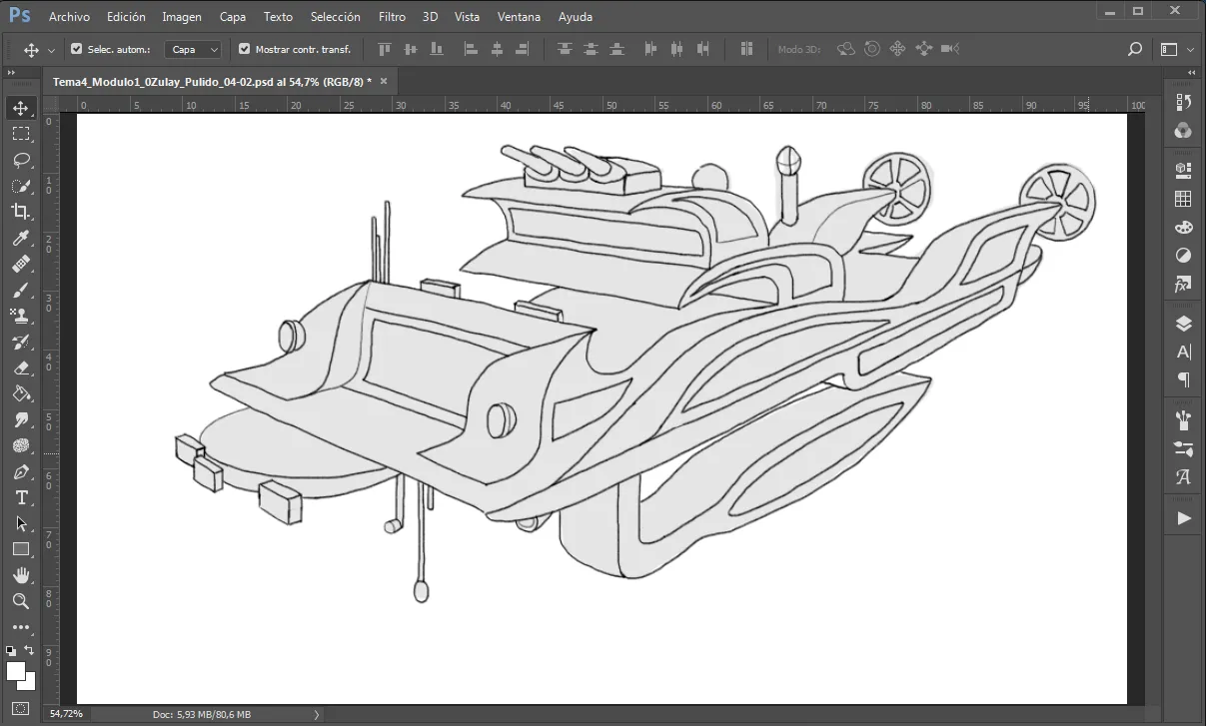Select the Eyedropper tool
1206x726 pixels.
pyautogui.click(x=21, y=238)
